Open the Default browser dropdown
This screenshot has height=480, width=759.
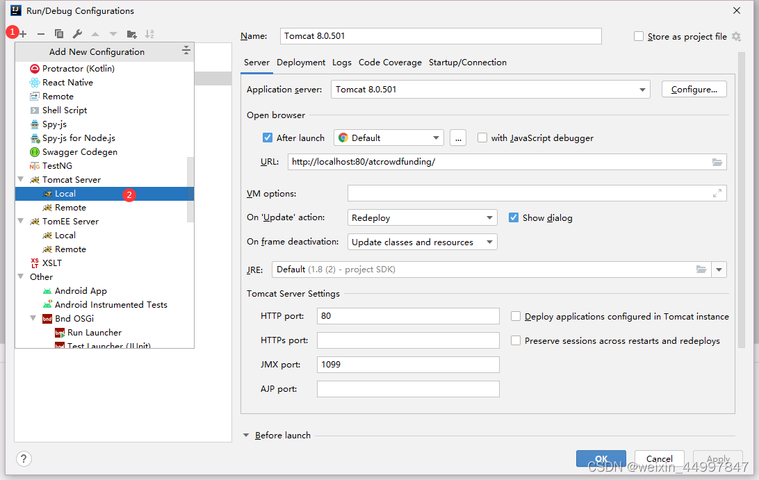[x=389, y=138]
